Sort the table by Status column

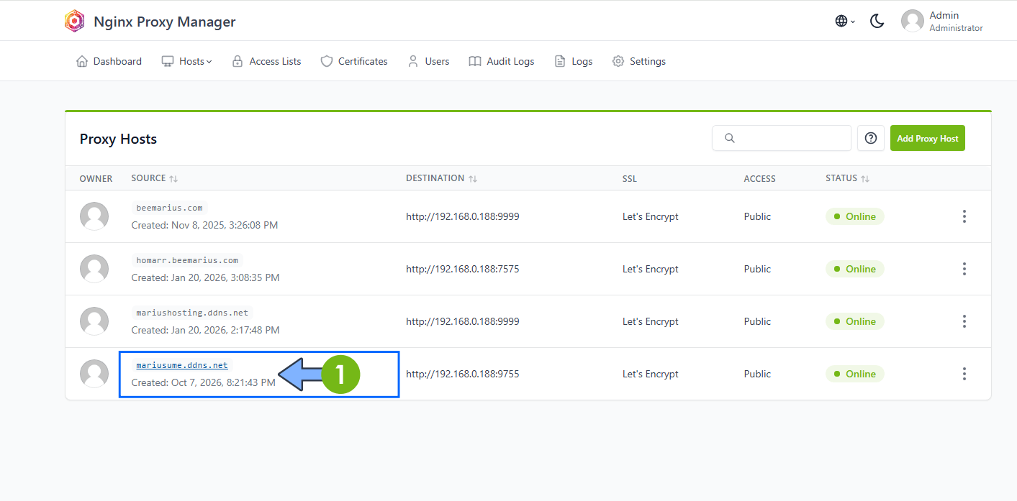click(x=847, y=178)
